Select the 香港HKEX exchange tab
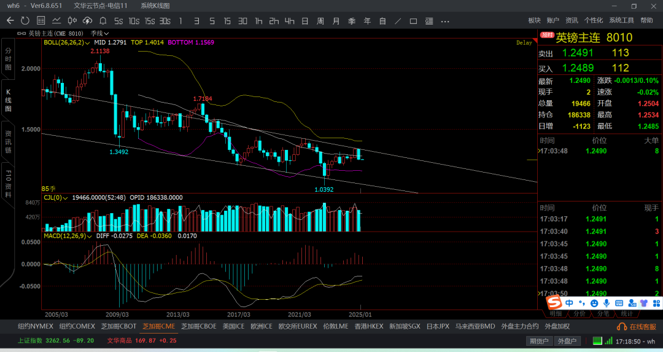Viewport: 663px width, 352px height. (x=369, y=327)
